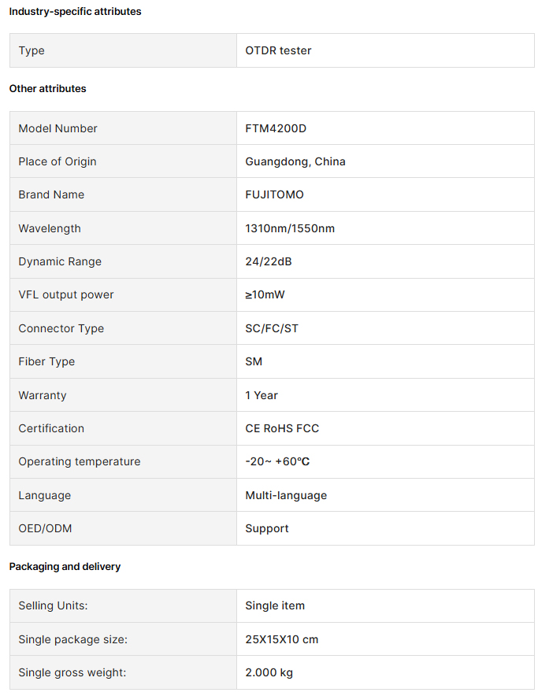Viewport: 538px width, 696px height.
Task: Click the "Dynamic Range" label cell
Action: (x=60, y=261)
